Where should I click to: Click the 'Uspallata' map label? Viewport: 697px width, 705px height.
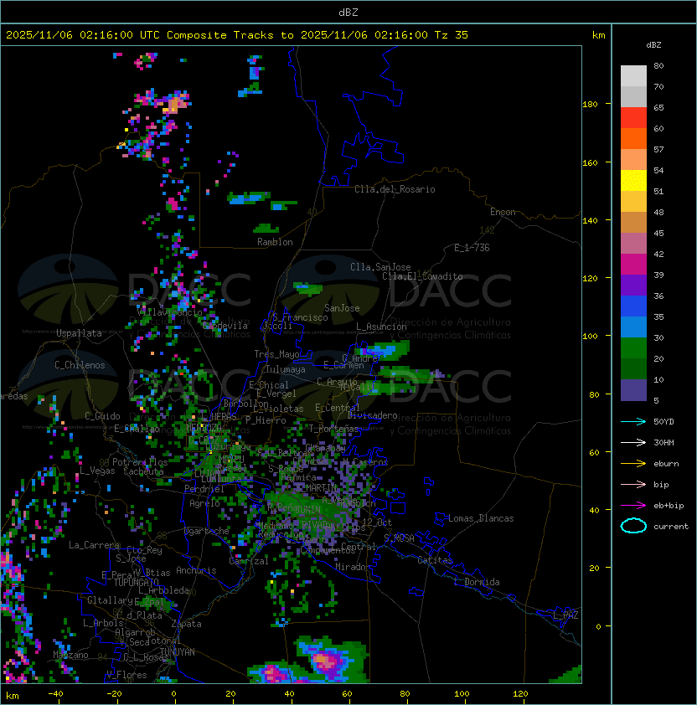79,333
